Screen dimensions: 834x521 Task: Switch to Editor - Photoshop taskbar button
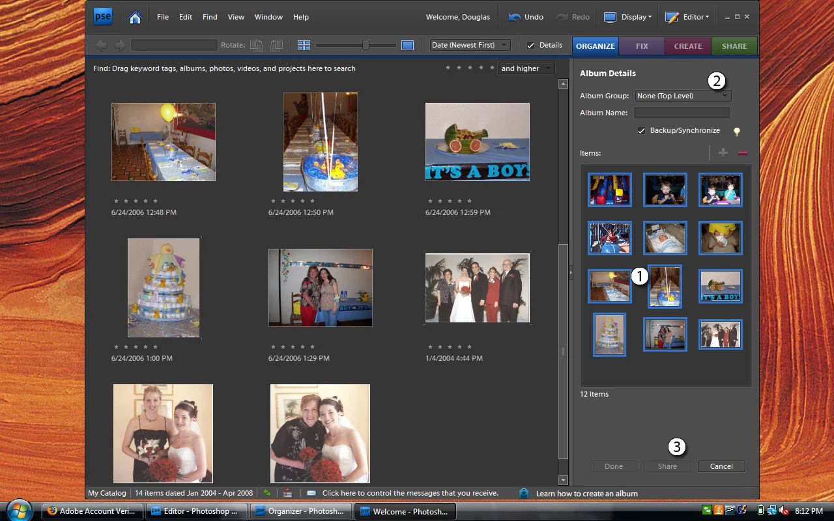[x=196, y=511]
